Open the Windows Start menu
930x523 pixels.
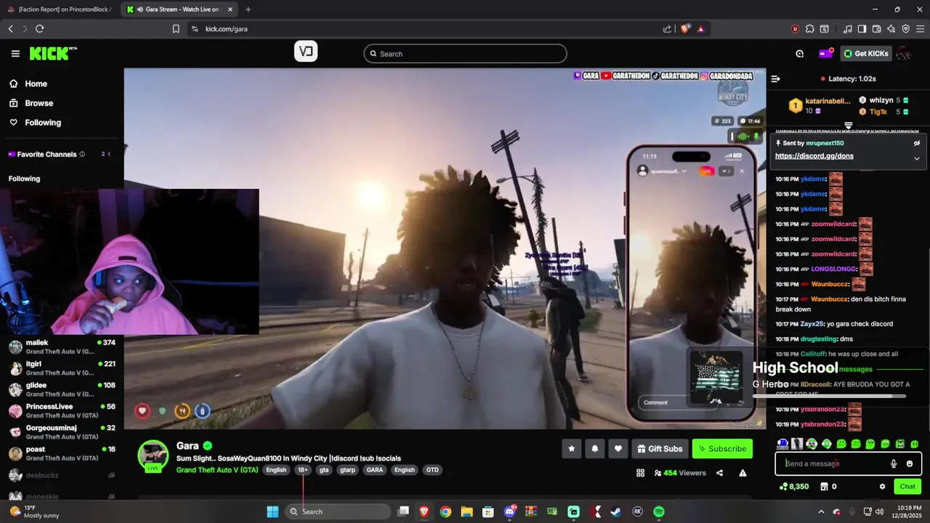[x=272, y=511]
